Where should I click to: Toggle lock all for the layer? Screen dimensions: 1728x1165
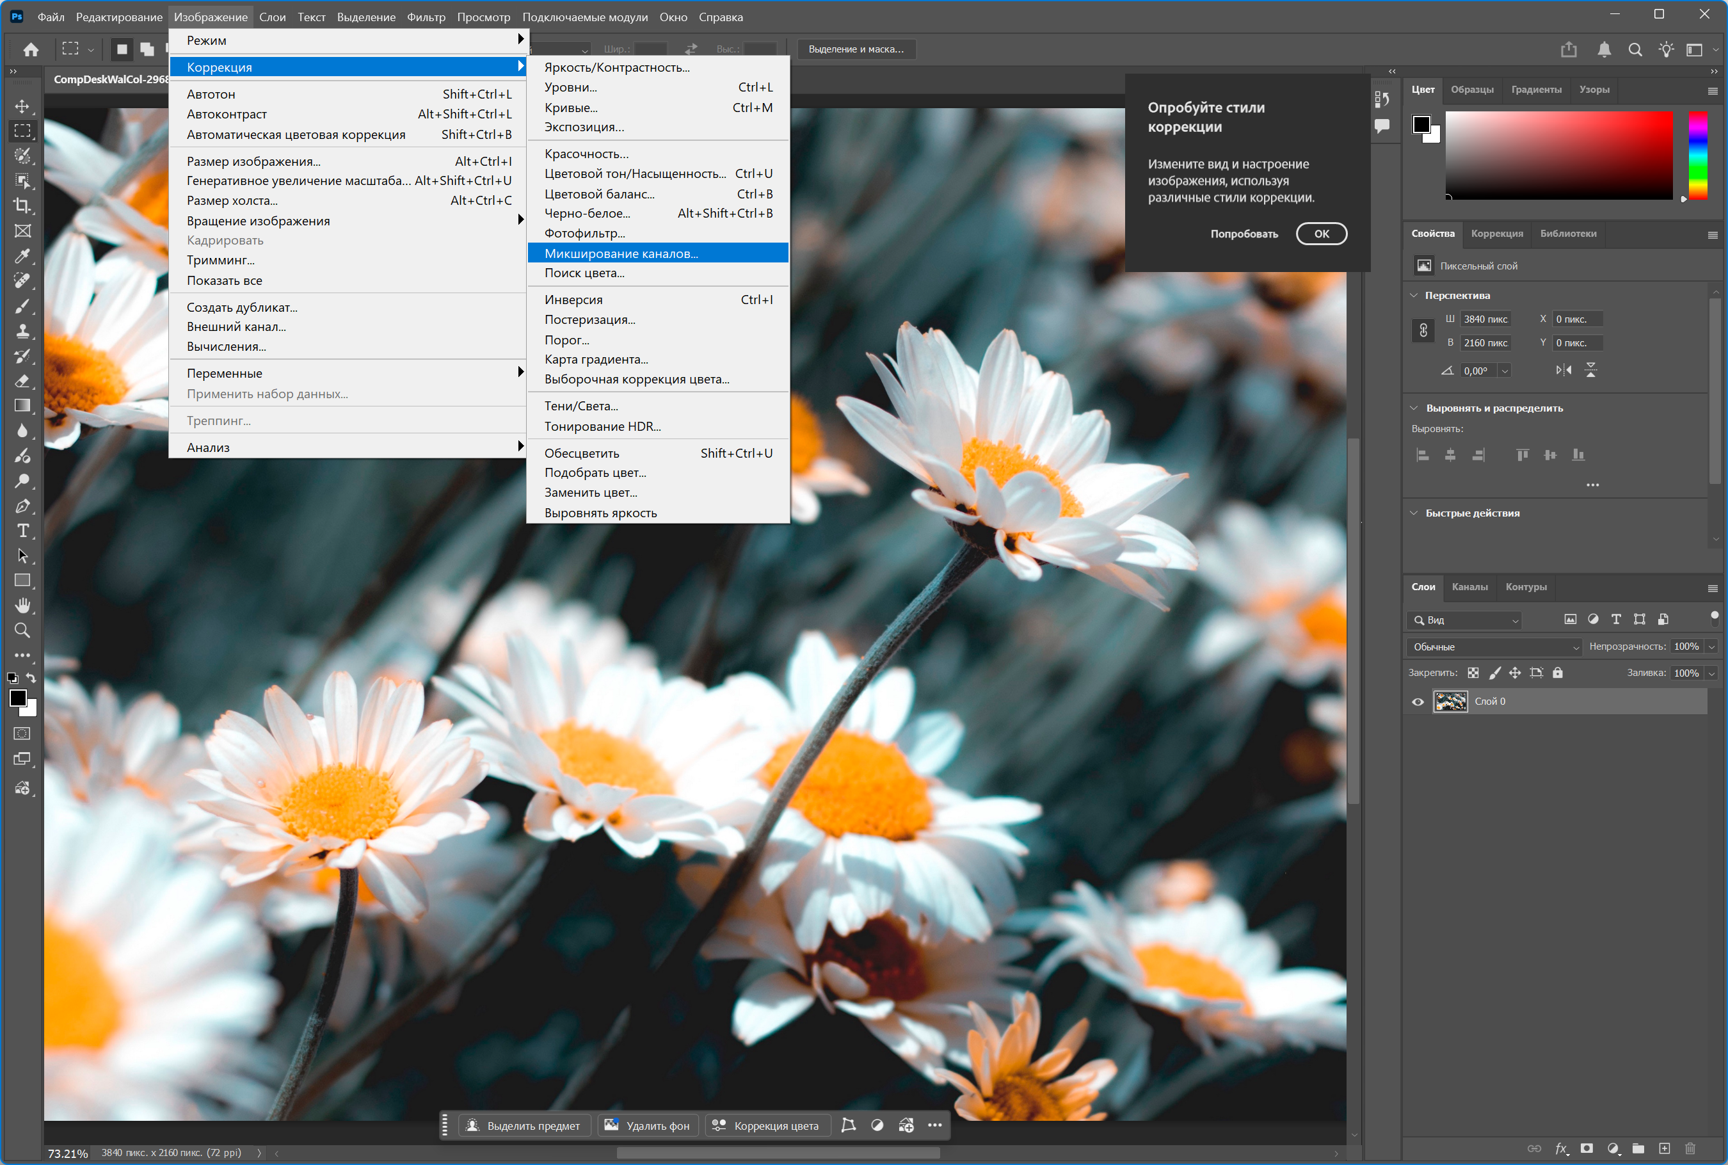click(1558, 672)
